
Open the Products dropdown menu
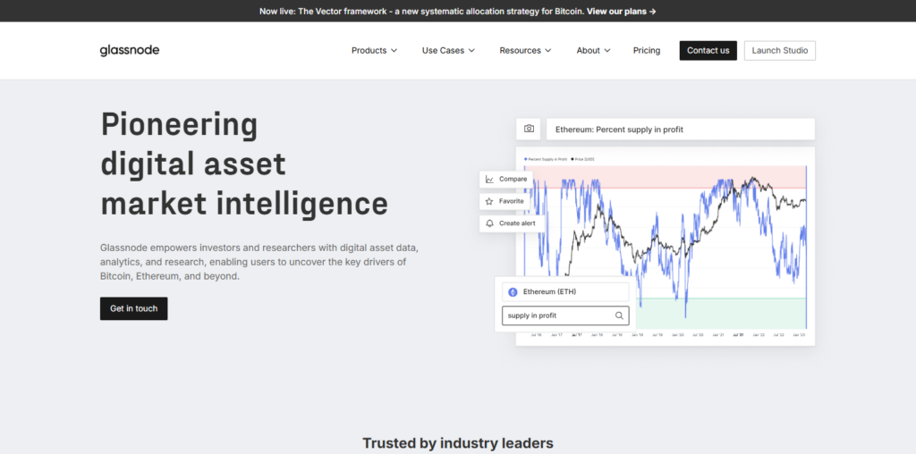click(x=374, y=50)
